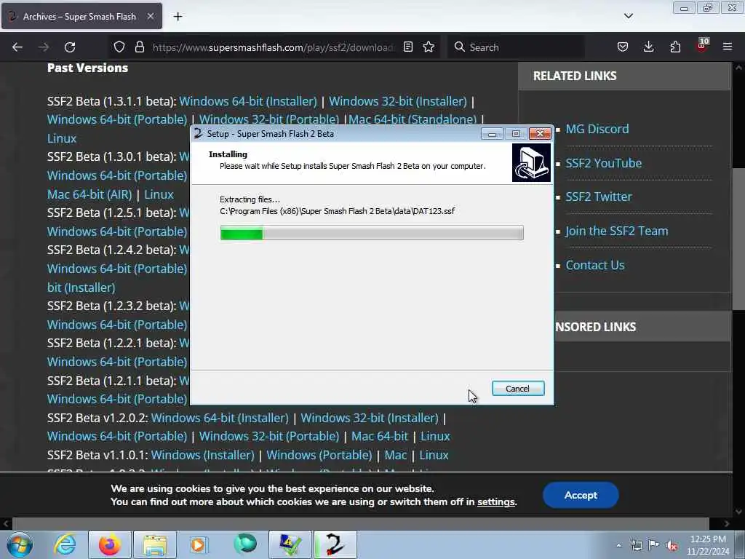The image size is (745, 559).
Task: Open the MG Discord link
Action: 597,129
